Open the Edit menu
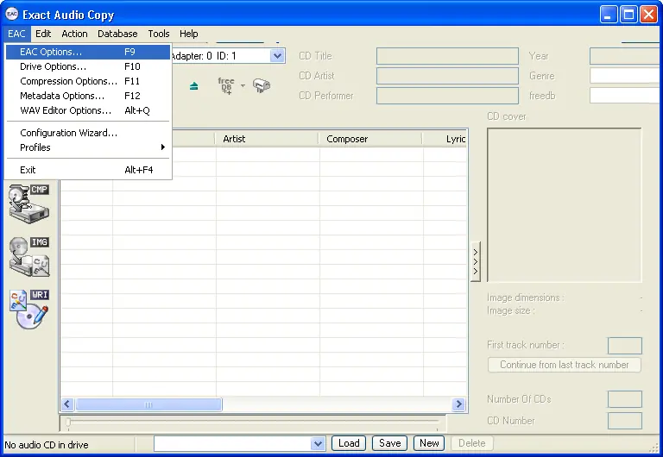663x457 pixels. 43,34
